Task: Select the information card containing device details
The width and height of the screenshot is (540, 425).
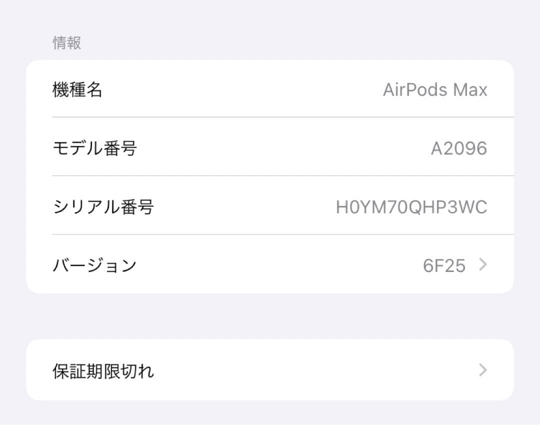Action: [270, 176]
